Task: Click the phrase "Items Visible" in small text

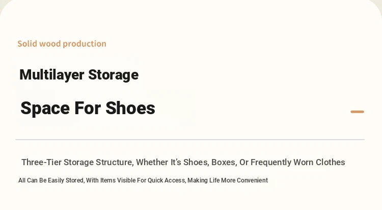Action: (118, 180)
